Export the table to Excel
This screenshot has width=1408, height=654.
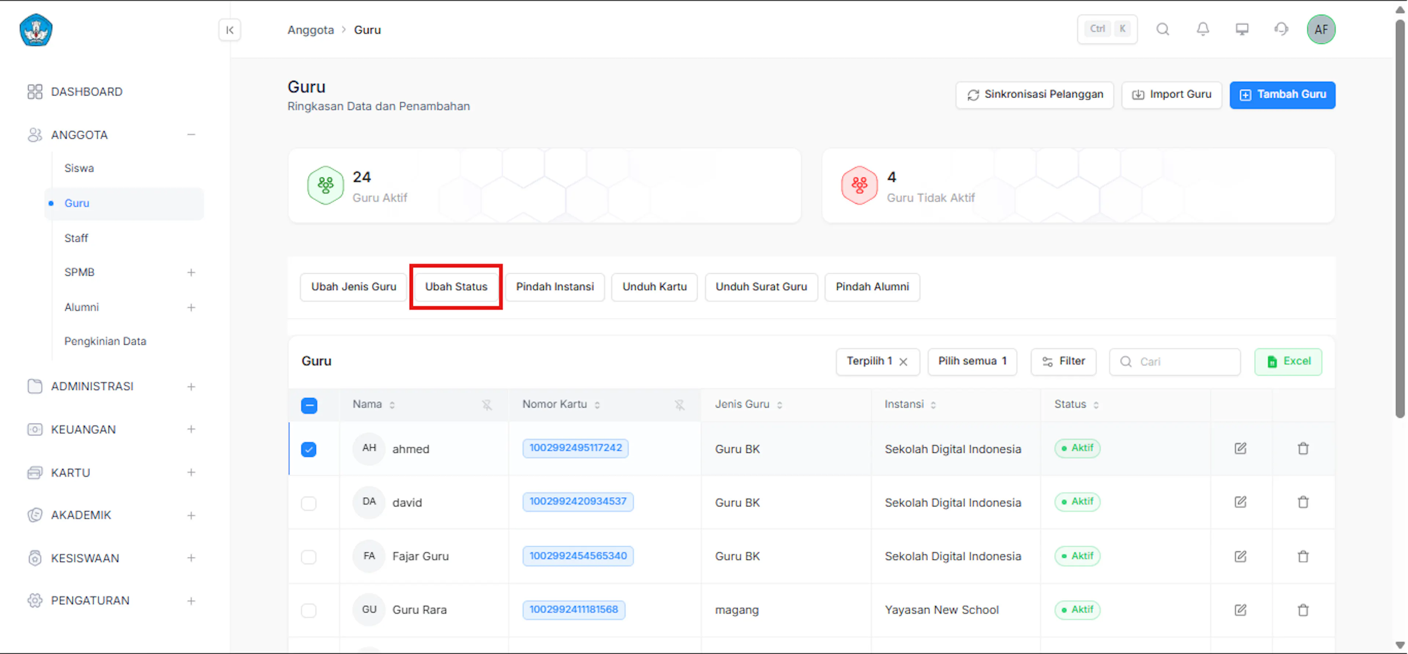(1288, 362)
